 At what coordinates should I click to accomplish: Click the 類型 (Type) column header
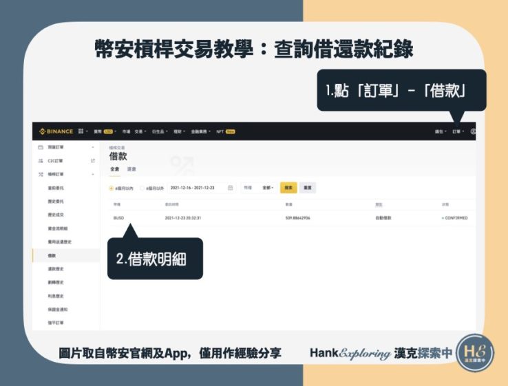pos(379,204)
